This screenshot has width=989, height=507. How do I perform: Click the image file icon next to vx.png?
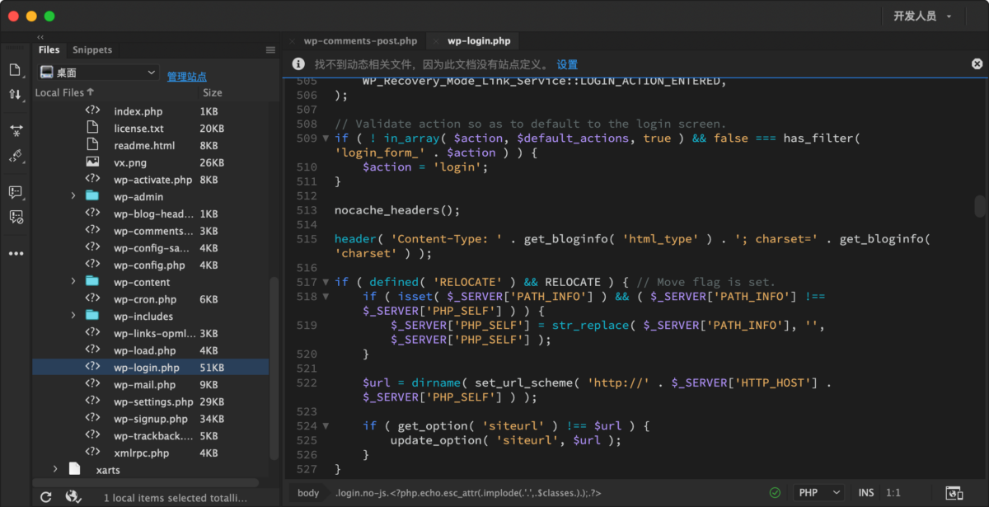(93, 162)
